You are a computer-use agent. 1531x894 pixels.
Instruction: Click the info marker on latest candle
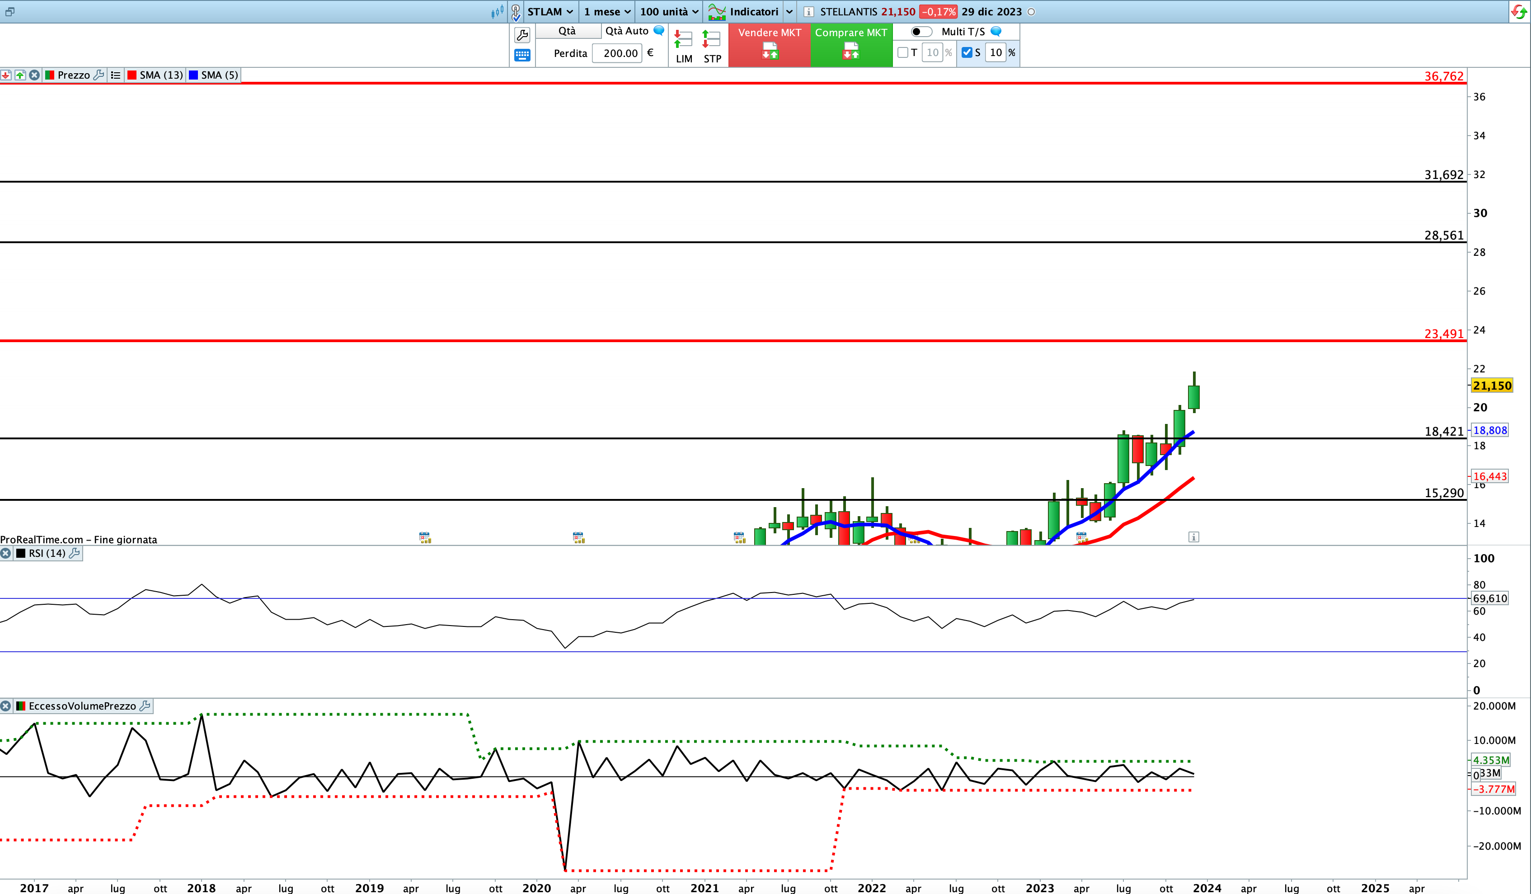coord(1193,536)
